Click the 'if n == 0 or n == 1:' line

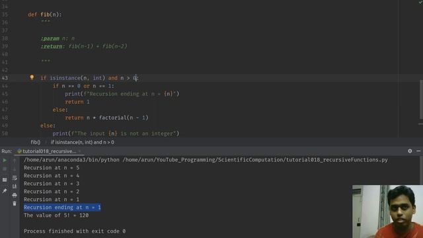83,86
